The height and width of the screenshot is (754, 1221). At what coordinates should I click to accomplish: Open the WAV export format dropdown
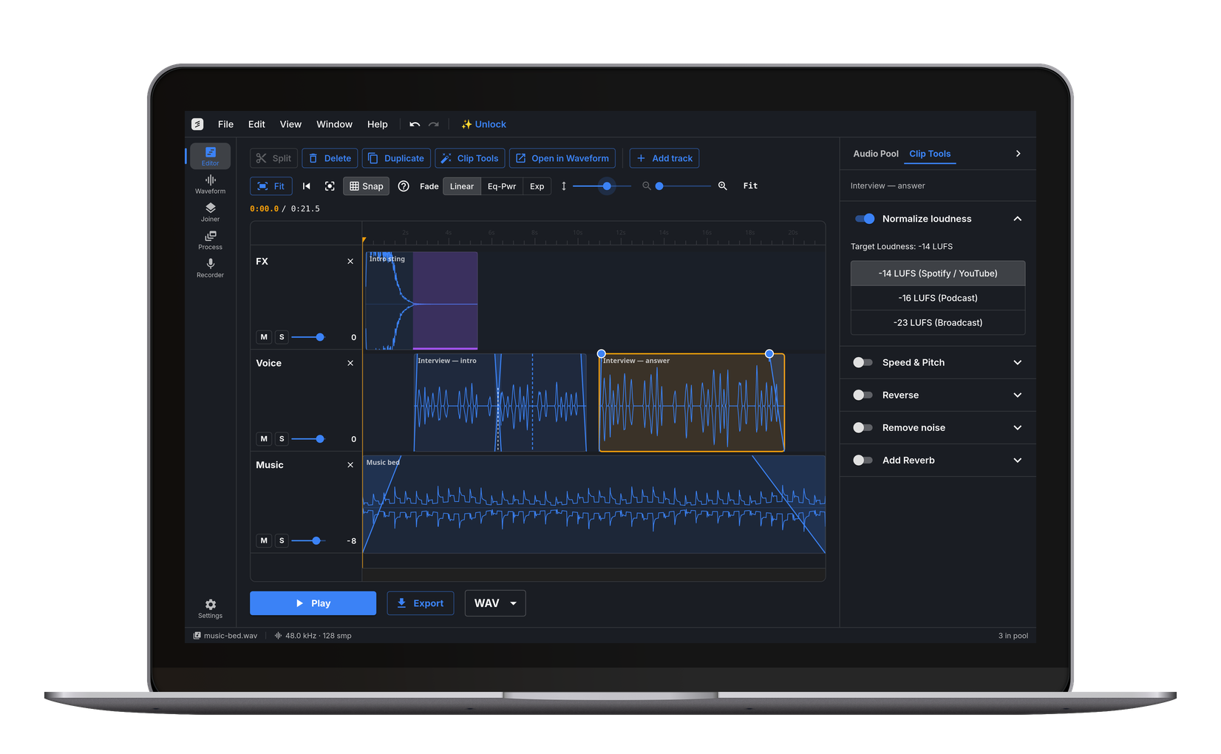(x=495, y=603)
